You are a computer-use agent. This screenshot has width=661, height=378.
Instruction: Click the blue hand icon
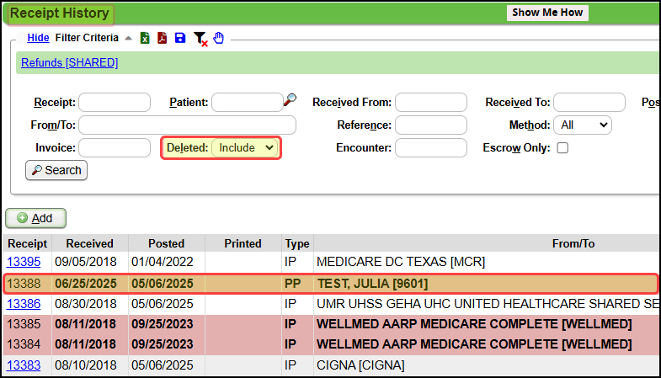(218, 38)
